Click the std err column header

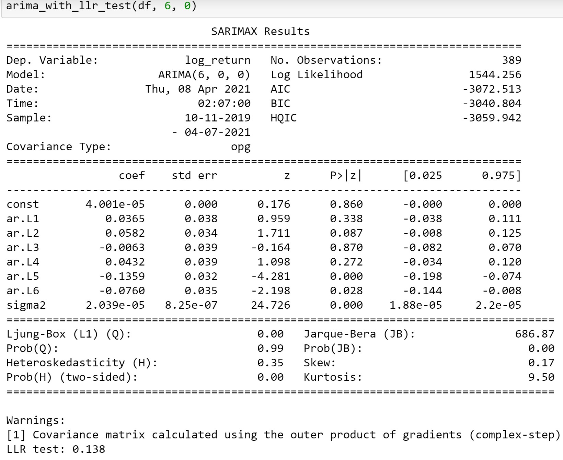[195, 176]
